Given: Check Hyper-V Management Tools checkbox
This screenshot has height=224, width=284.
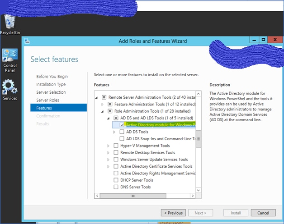Looking at the screenshot, I should pos(116,146).
